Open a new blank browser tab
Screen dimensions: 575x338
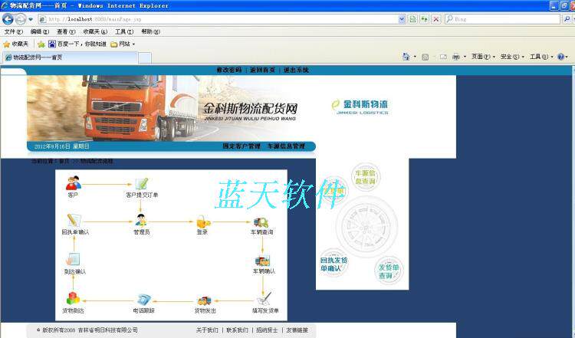point(144,58)
